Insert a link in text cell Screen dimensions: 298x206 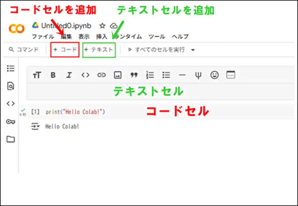click(x=102, y=75)
